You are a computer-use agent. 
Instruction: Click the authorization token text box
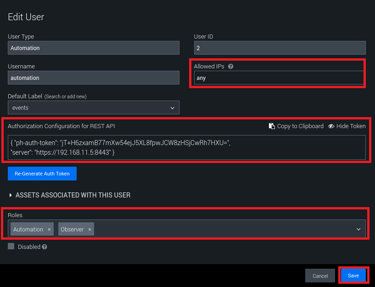tap(186, 147)
